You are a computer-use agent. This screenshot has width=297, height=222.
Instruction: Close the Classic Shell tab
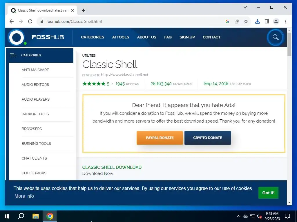pyautogui.click(x=72, y=10)
